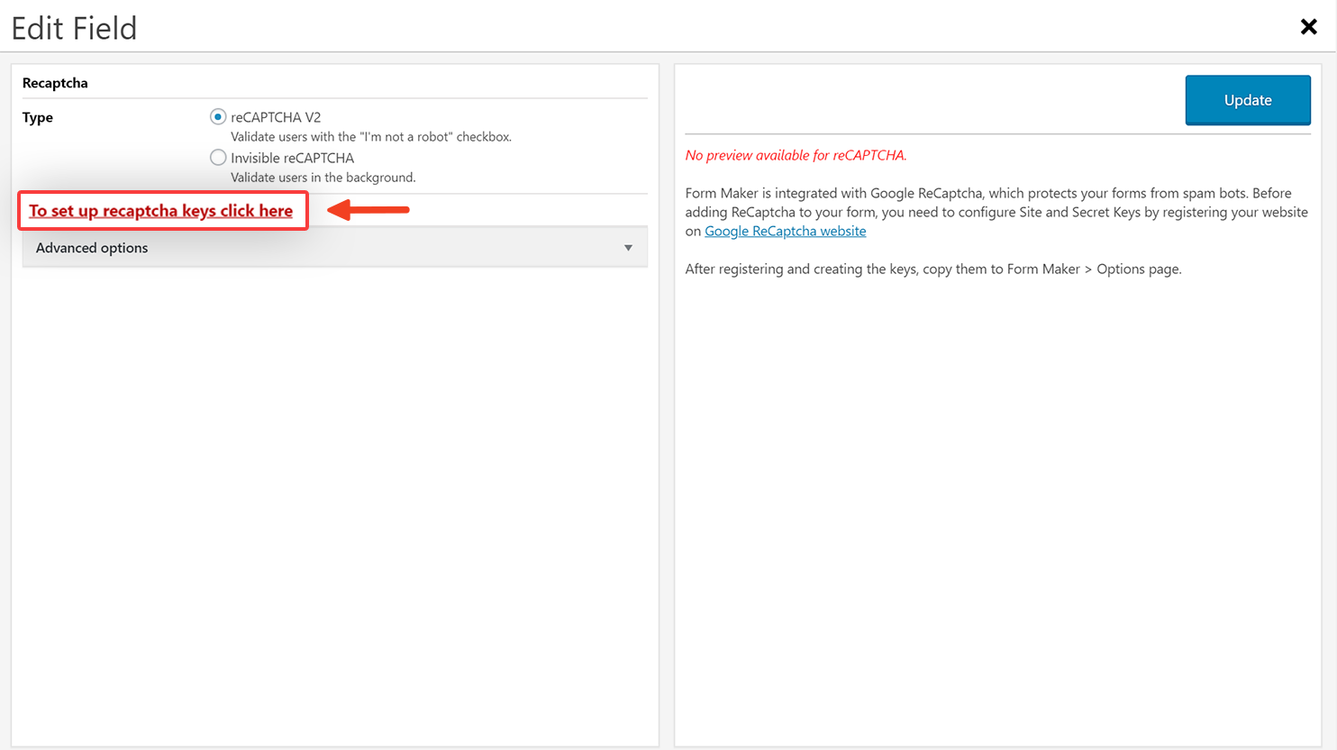The width and height of the screenshot is (1337, 750).
Task: Select the reCAPTCHA V2 radio option
Action: [218, 117]
